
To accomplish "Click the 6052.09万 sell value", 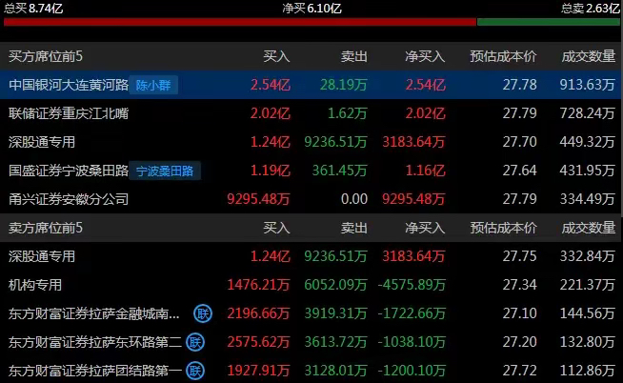I will pos(335,285).
